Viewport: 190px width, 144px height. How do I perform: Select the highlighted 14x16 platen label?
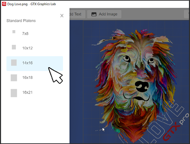(27, 63)
